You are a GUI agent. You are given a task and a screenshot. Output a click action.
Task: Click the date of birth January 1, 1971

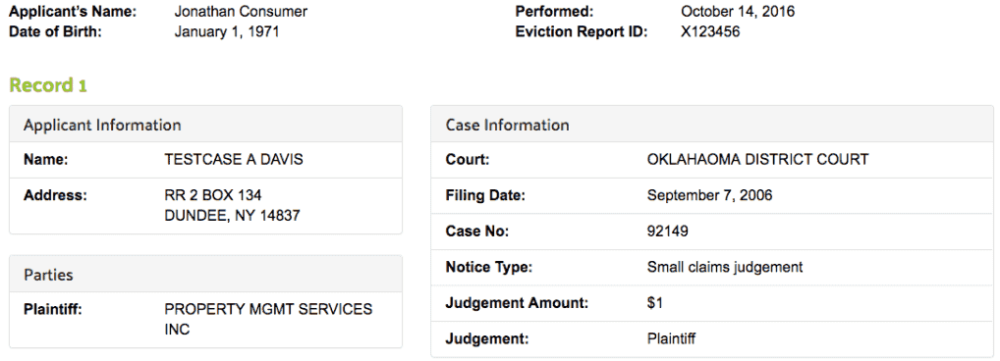tap(226, 31)
